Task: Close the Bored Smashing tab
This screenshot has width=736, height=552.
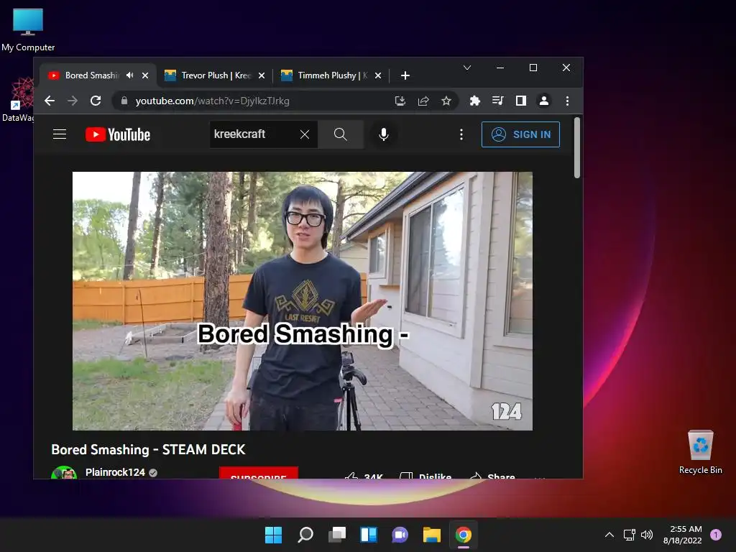Action: pyautogui.click(x=145, y=75)
